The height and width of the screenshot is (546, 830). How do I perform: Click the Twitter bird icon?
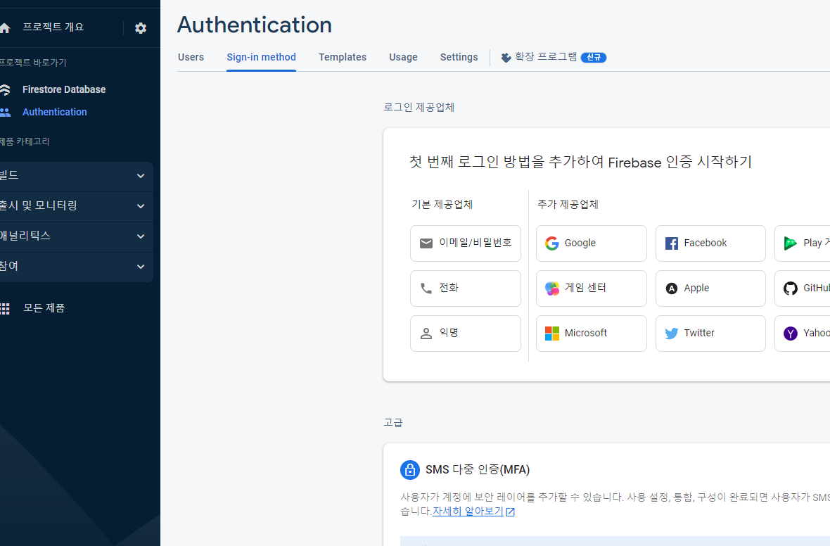(x=672, y=333)
